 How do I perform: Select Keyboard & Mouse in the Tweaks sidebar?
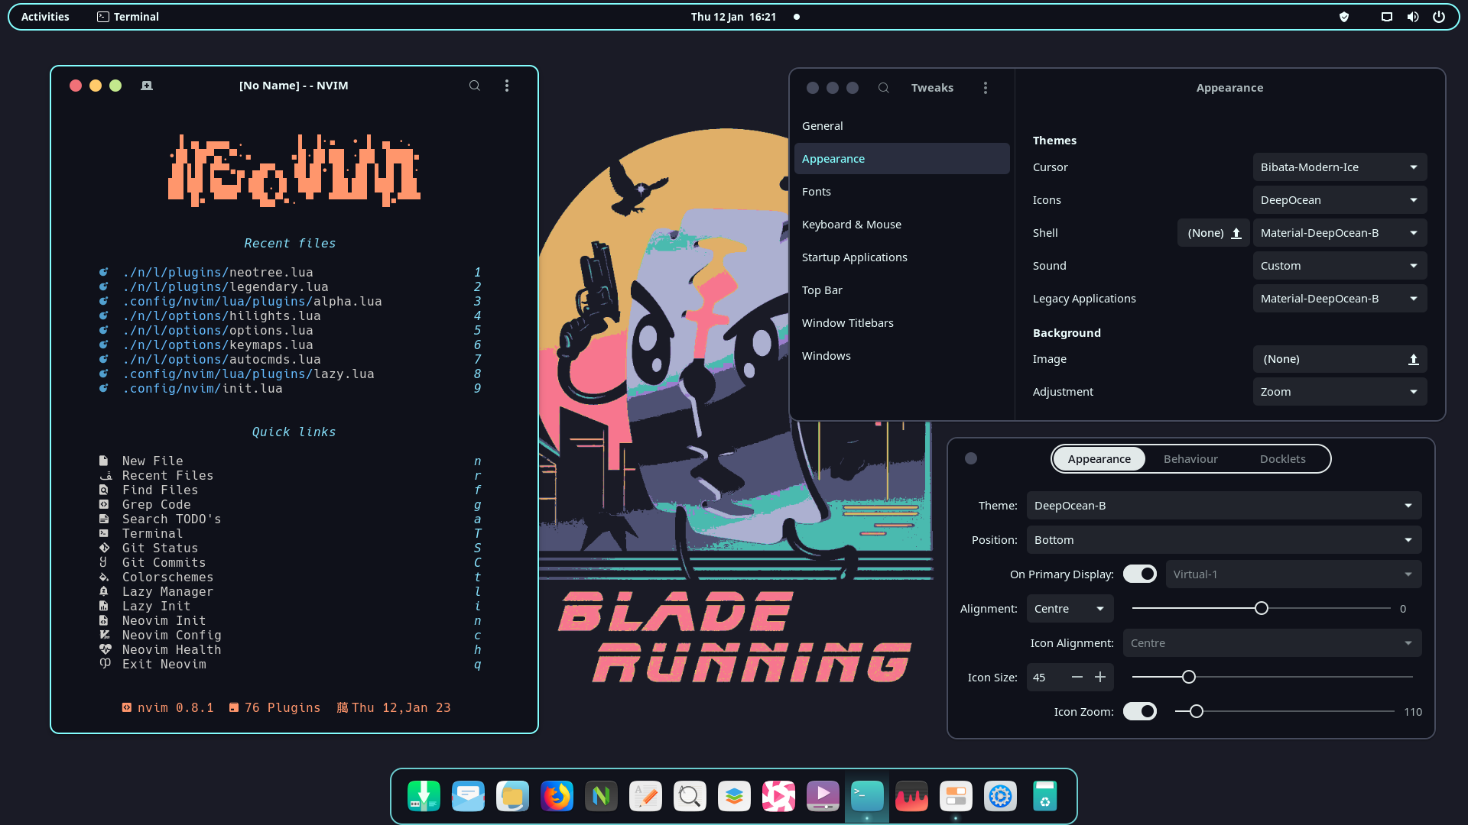(x=901, y=225)
